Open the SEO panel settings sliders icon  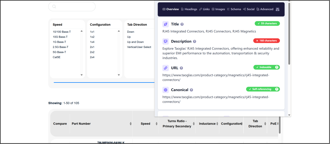[x=277, y=9]
